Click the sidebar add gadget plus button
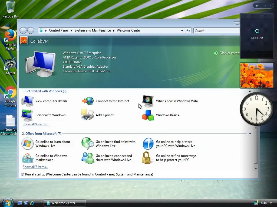This screenshot has height=207, width=277. click(257, 6)
